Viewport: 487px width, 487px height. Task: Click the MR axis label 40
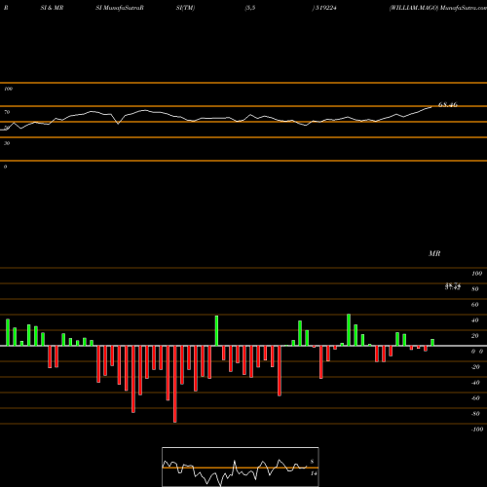tap(475, 320)
